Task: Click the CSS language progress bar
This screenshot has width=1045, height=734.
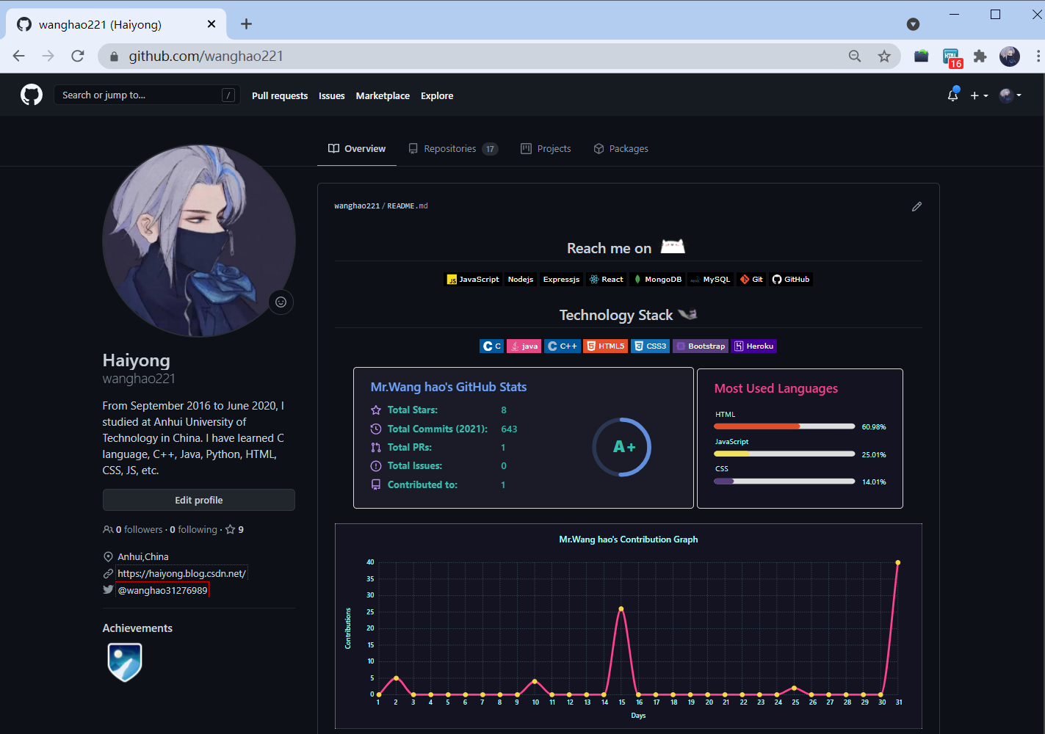Action: point(784,482)
